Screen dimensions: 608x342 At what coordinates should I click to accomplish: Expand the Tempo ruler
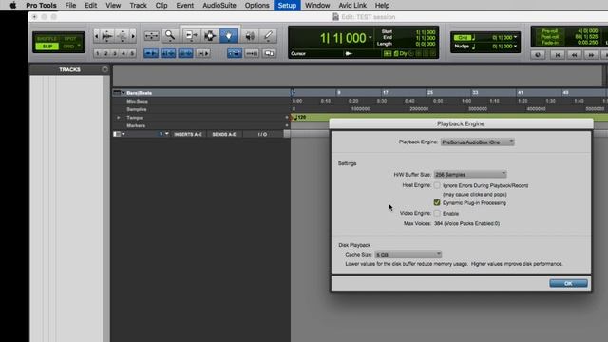pos(118,118)
